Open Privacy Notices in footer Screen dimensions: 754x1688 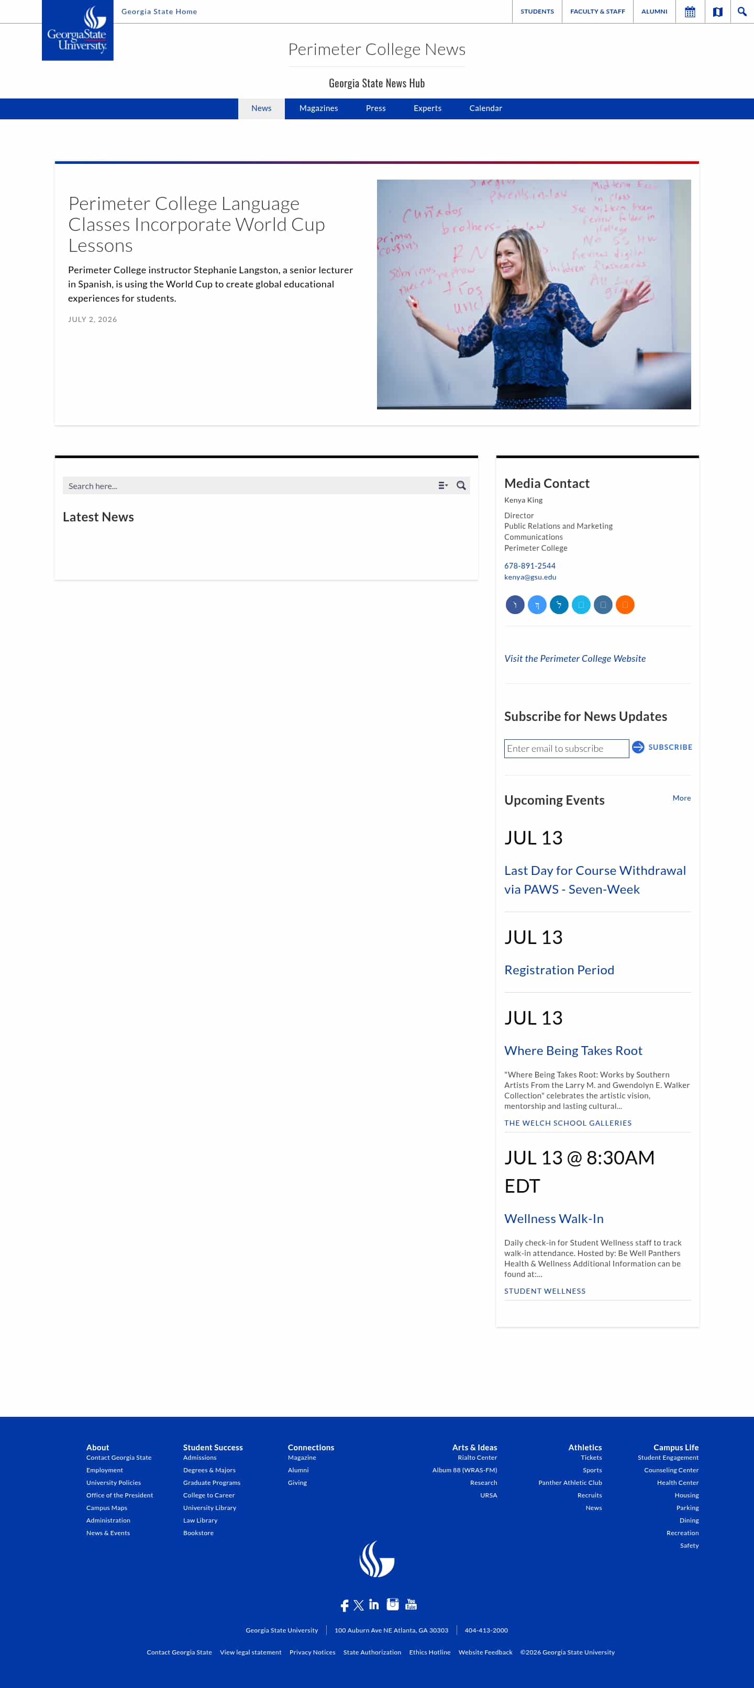point(313,1652)
